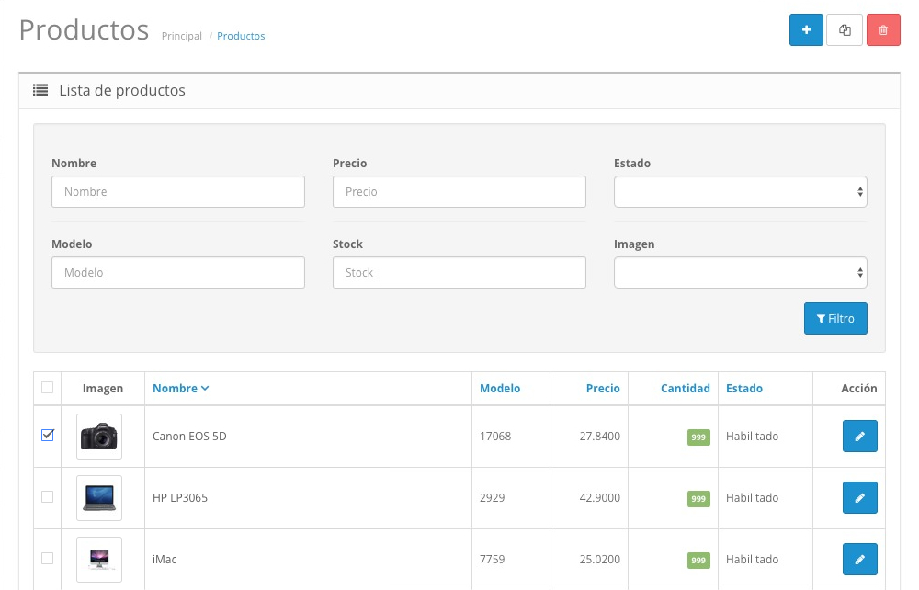Sort by the Modelo column header
Image resolution: width=919 pixels, height=590 pixels.
click(x=500, y=389)
